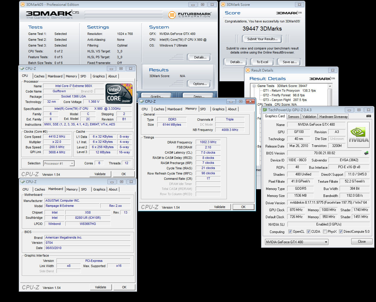Click the To Excel button

262,62
